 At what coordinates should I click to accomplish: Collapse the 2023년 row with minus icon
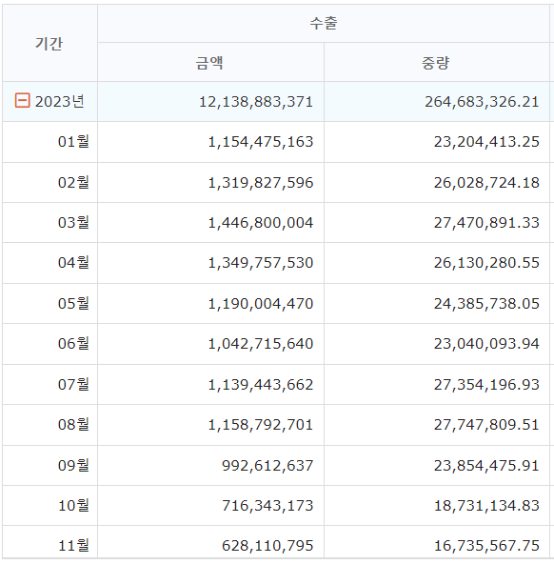pyautogui.click(x=22, y=100)
